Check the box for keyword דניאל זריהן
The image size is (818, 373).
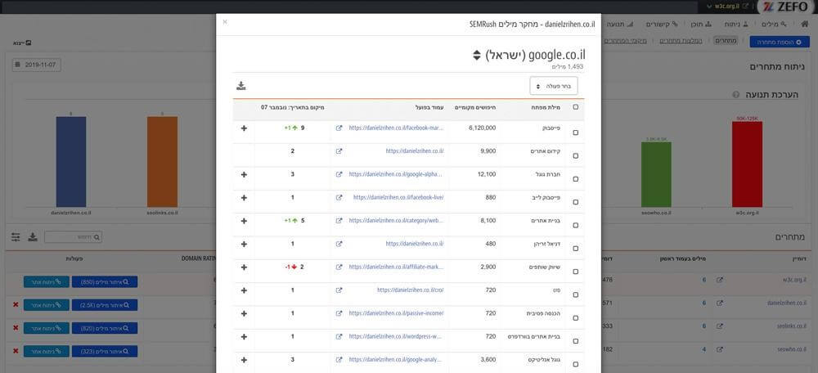tap(575, 249)
